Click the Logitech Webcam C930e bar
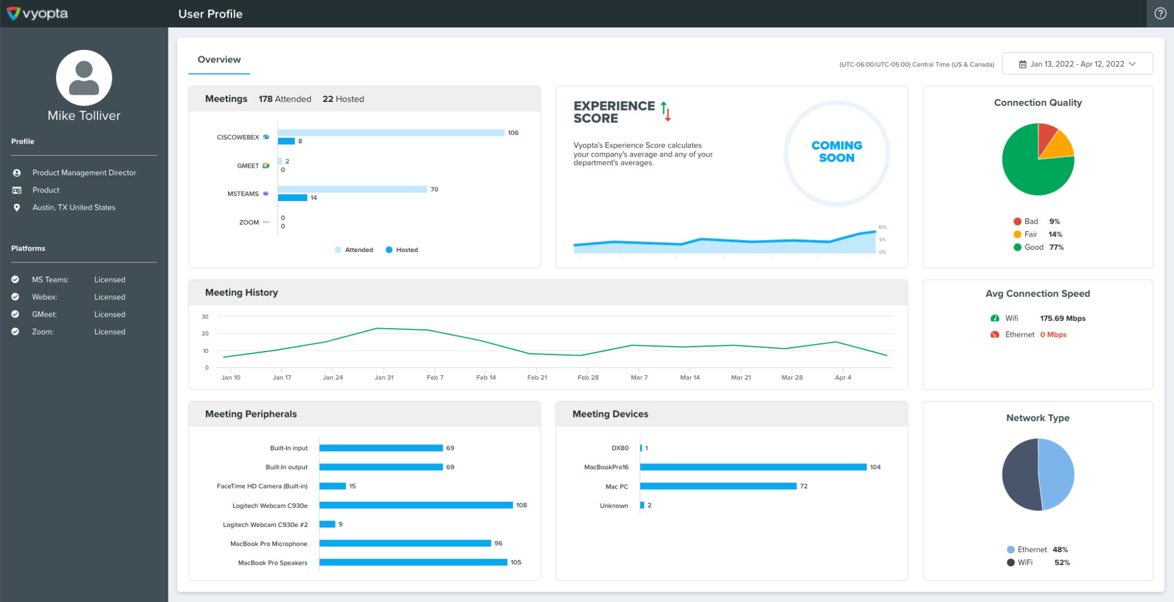1174x602 pixels. [x=416, y=505]
